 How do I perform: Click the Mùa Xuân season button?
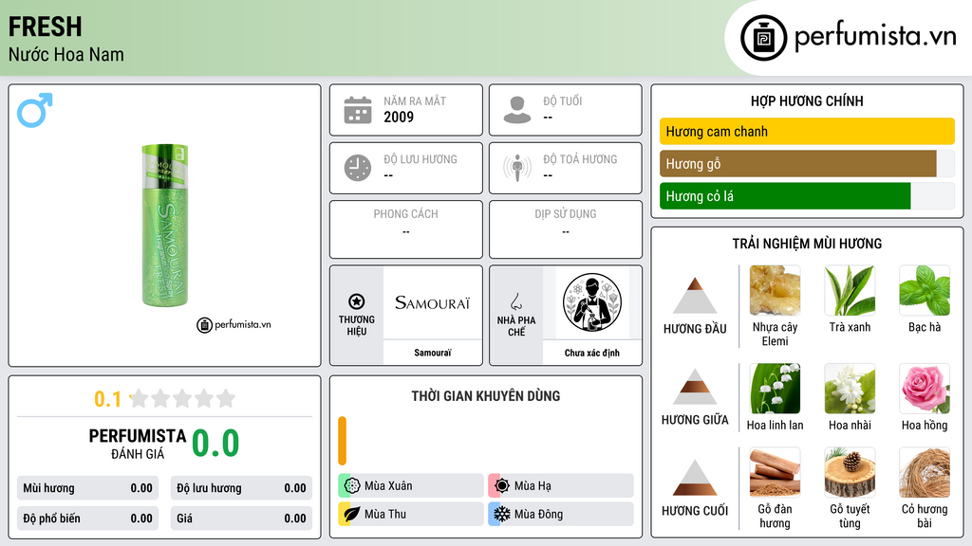point(411,486)
